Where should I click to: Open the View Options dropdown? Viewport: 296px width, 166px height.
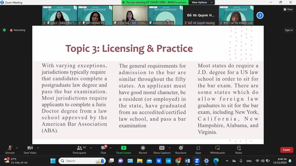point(202,2)
